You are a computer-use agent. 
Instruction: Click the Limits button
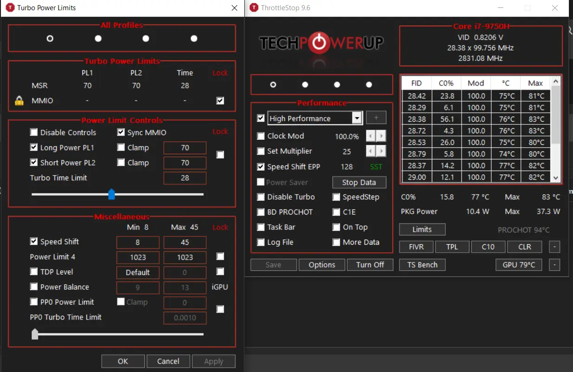pos(422,229)
